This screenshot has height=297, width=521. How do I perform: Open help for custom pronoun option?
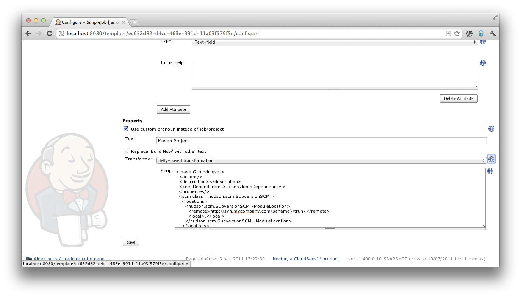491,129
